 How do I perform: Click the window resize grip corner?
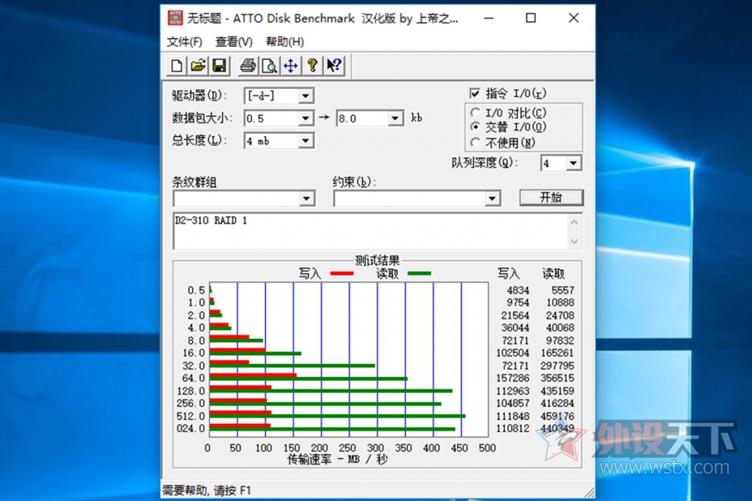(x=590, y=492)
